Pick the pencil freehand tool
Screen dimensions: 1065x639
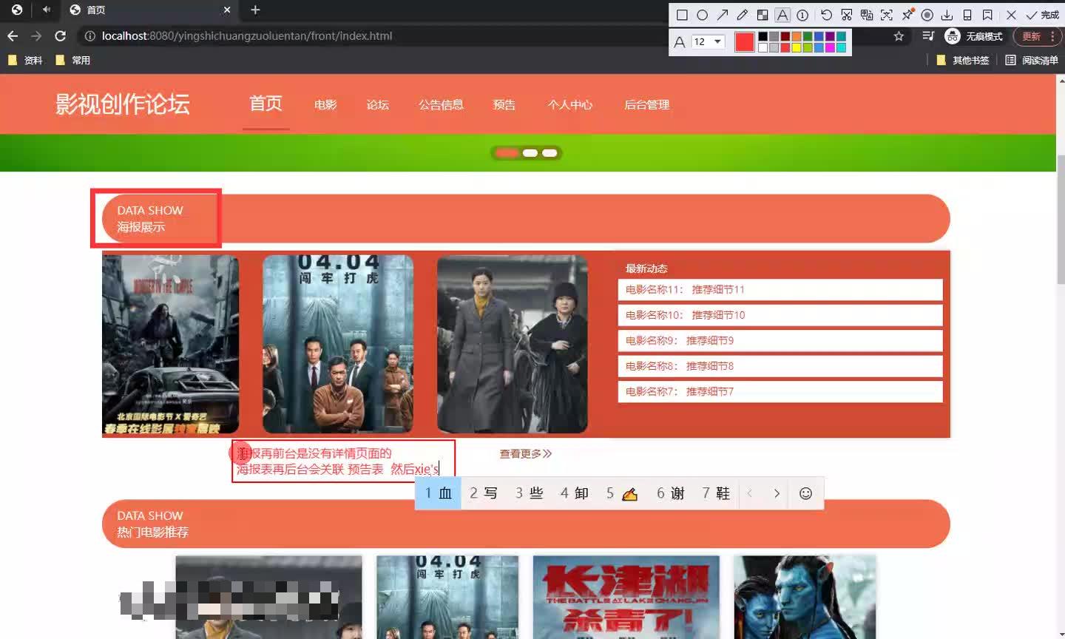point(742,14)
